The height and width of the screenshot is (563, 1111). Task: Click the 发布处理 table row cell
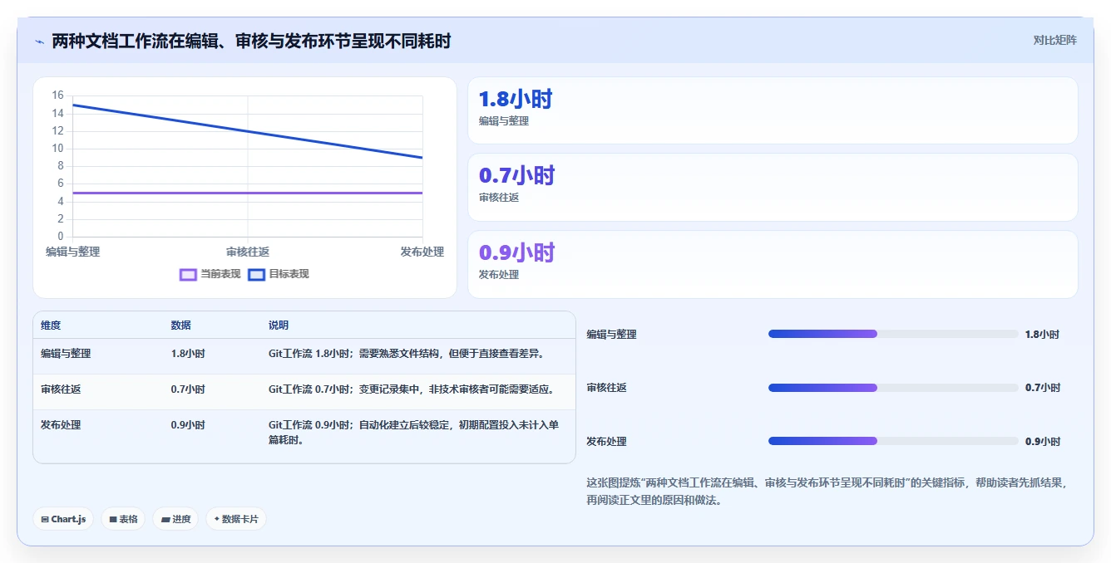pyautogui.click(x=61, y=425)
